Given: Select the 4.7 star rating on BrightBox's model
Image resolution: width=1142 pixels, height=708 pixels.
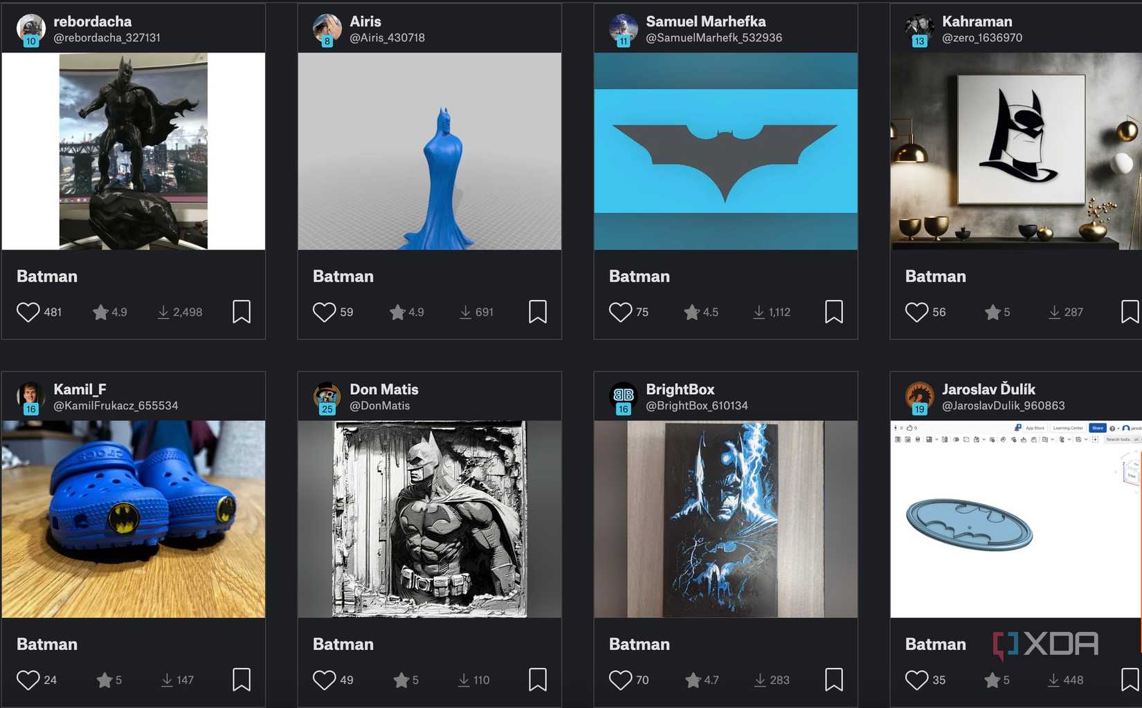Looking at the screenshot, I should pyautogui.click(x=703, y=680).
